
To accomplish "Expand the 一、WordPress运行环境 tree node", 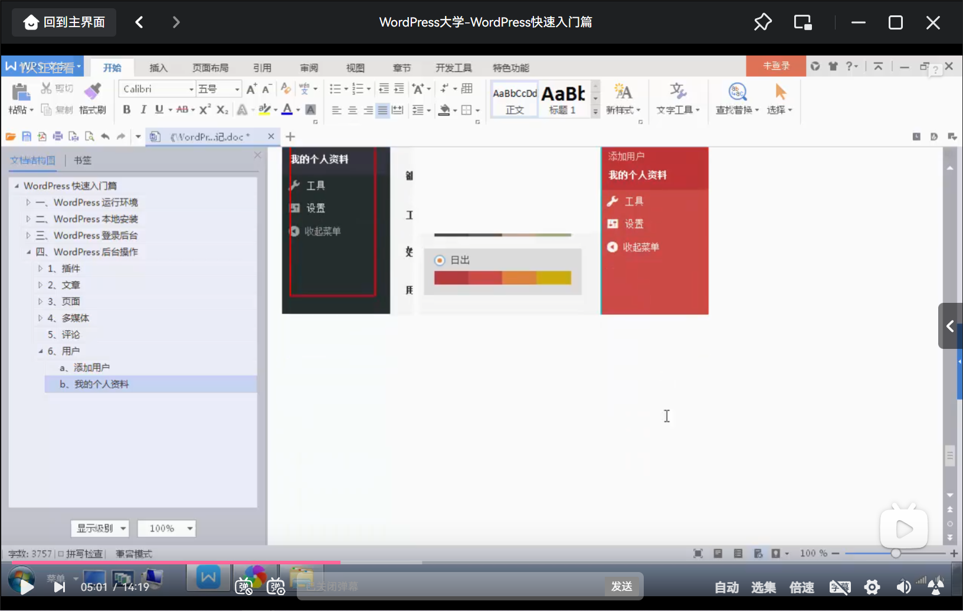I will 28,202.
